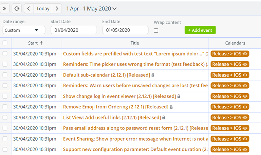Screen dimensions: 261x155
Task: Click lock icon on Show change log row
Action: click(x=179, y=96)
